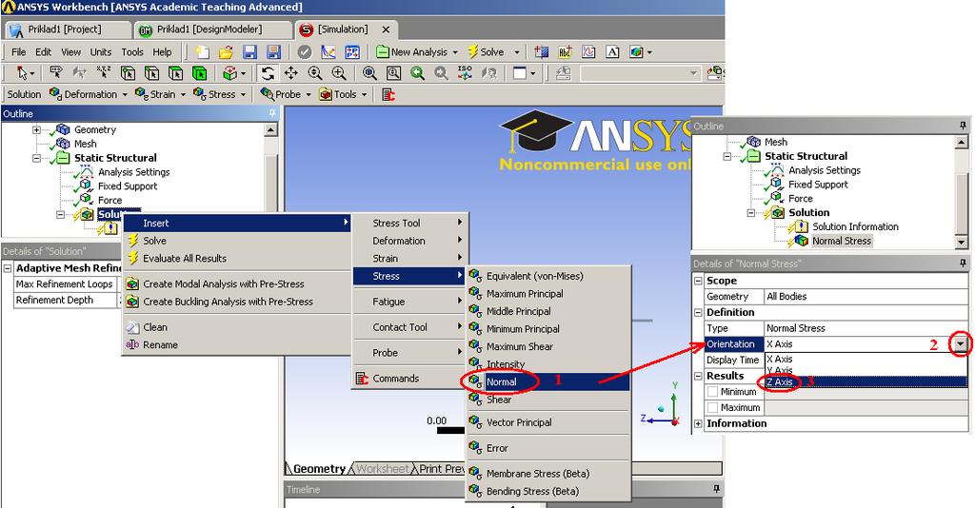
Task: Open the New Analysis dropdown
Action: [455, 52]
